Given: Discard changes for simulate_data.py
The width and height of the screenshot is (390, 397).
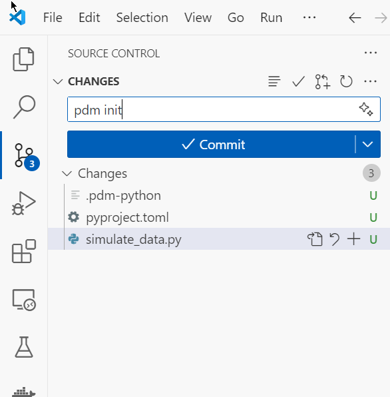Looking at the screenshot, I should (334, 239).
